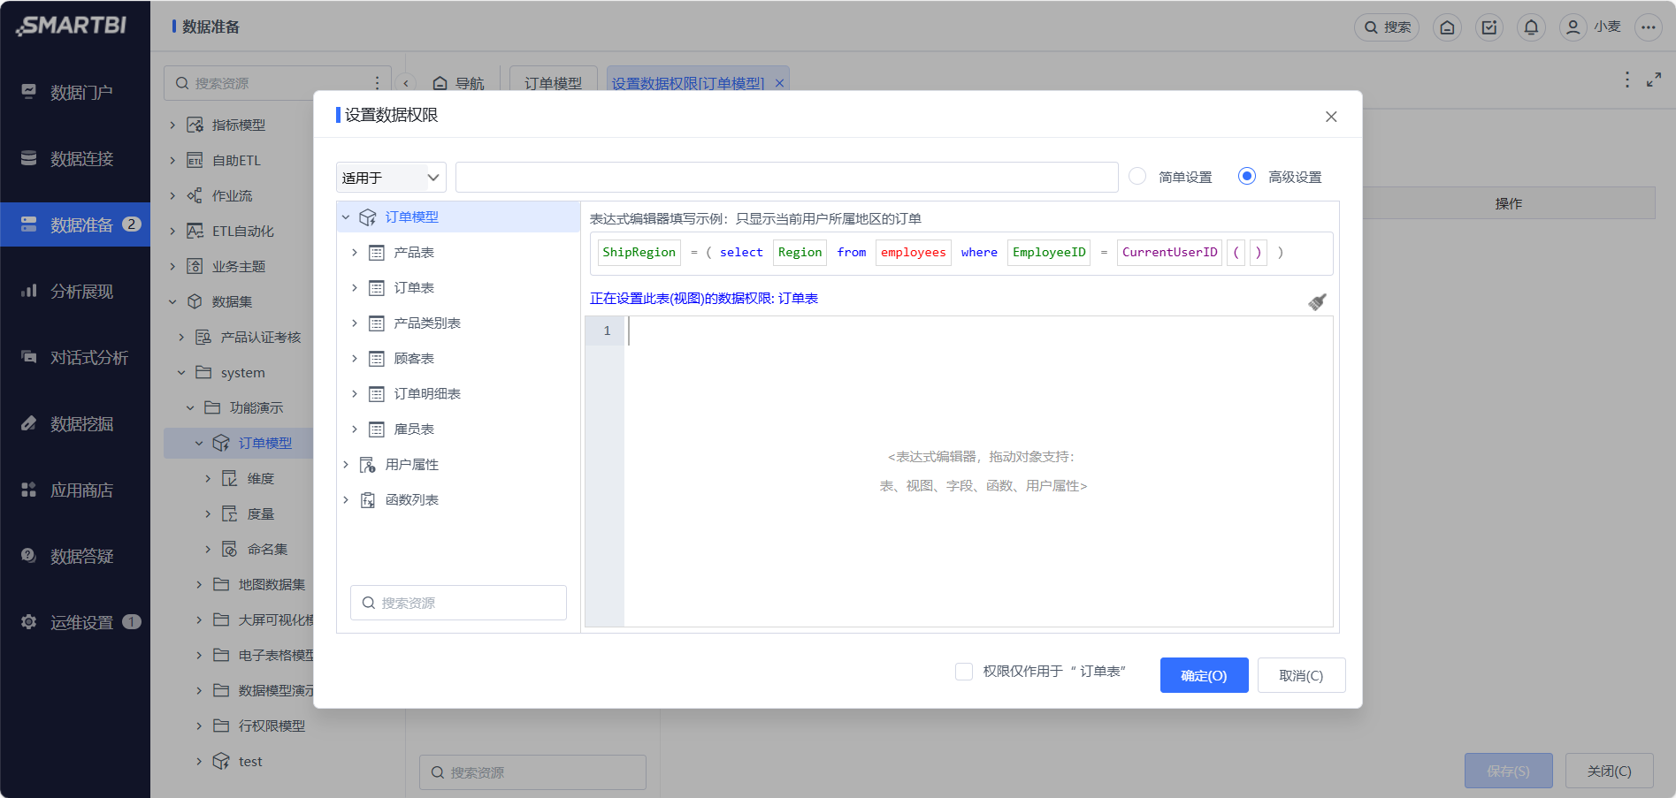Select 指标模型 in the resource tree
Image resolution: width=1676 pixels, height=798 pixels.
click(239, 125)
